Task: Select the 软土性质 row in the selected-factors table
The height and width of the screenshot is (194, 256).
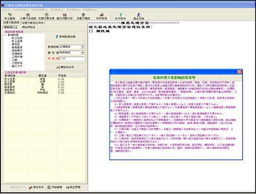Action: pyautogui.click(x=45, y=79)
